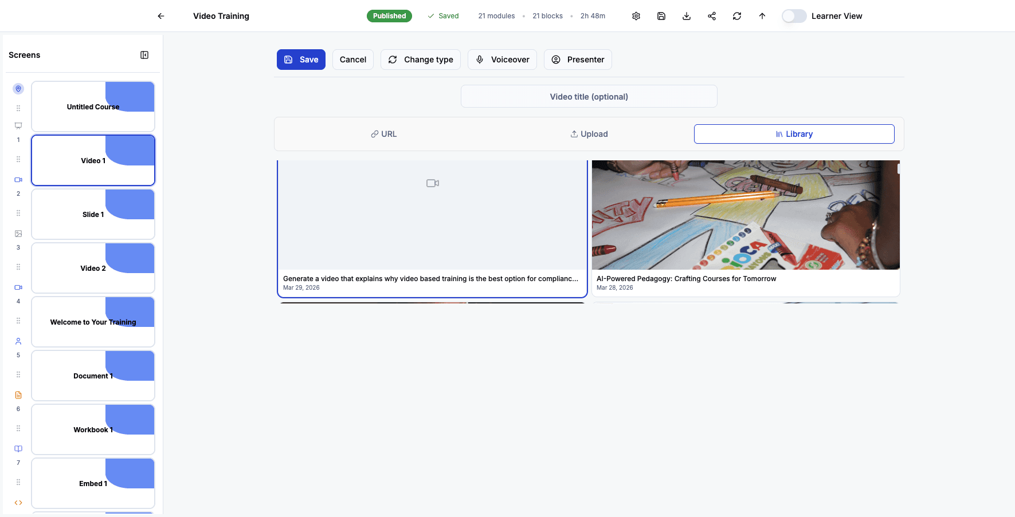The image size is (1015, 517).
Task: Open the course settings gear icon
Action: pyautogui.click(x=636, y=16)
